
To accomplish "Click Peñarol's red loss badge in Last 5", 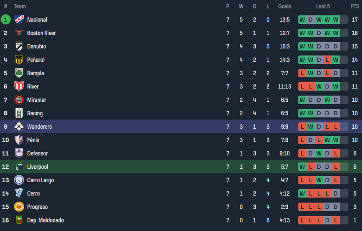I will [327, 60].
